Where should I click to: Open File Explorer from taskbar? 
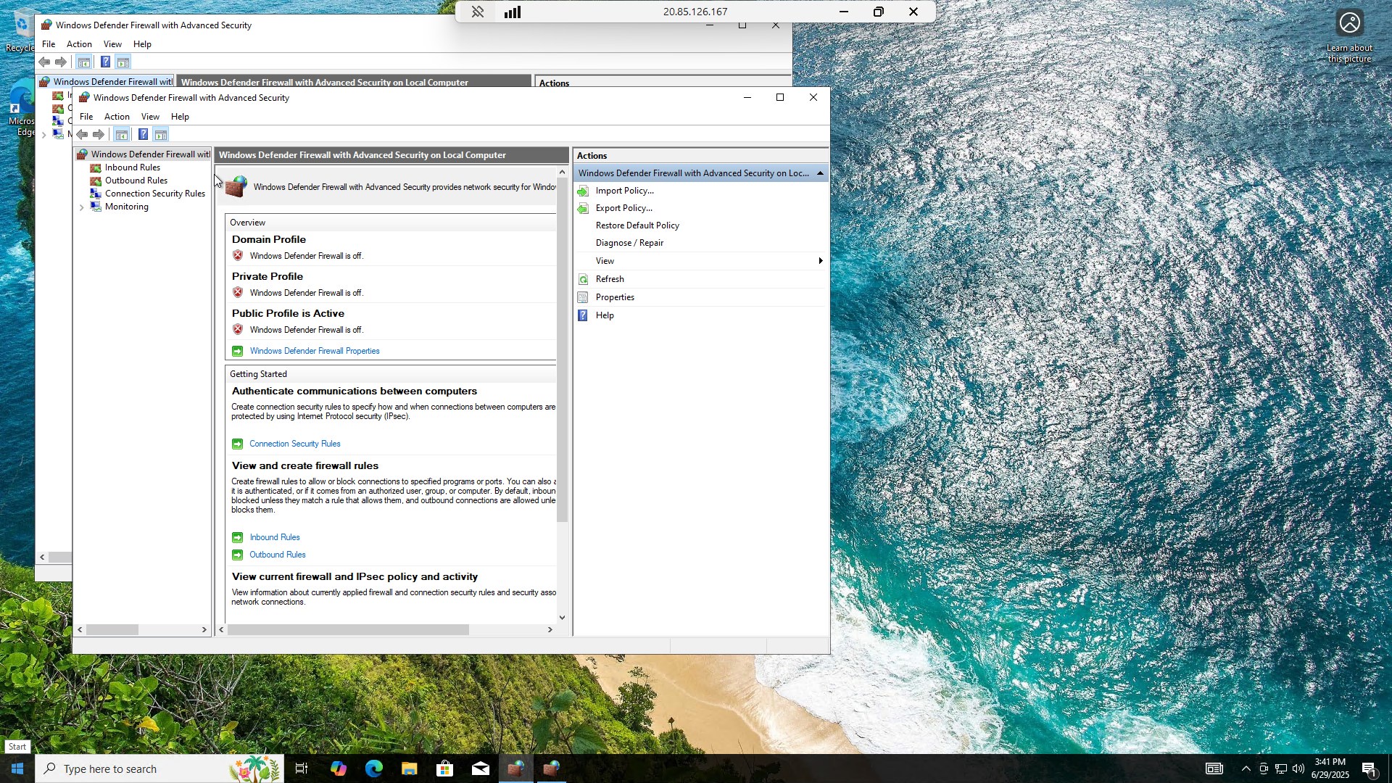[410, 768]
